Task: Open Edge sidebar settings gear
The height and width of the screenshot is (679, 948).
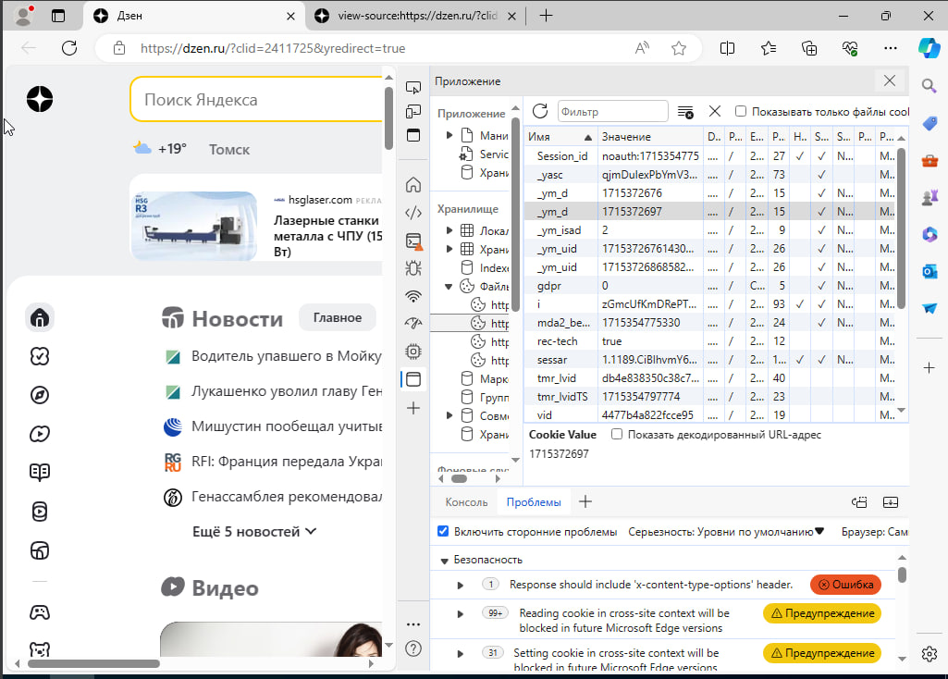Action: [x=930, y=654]
